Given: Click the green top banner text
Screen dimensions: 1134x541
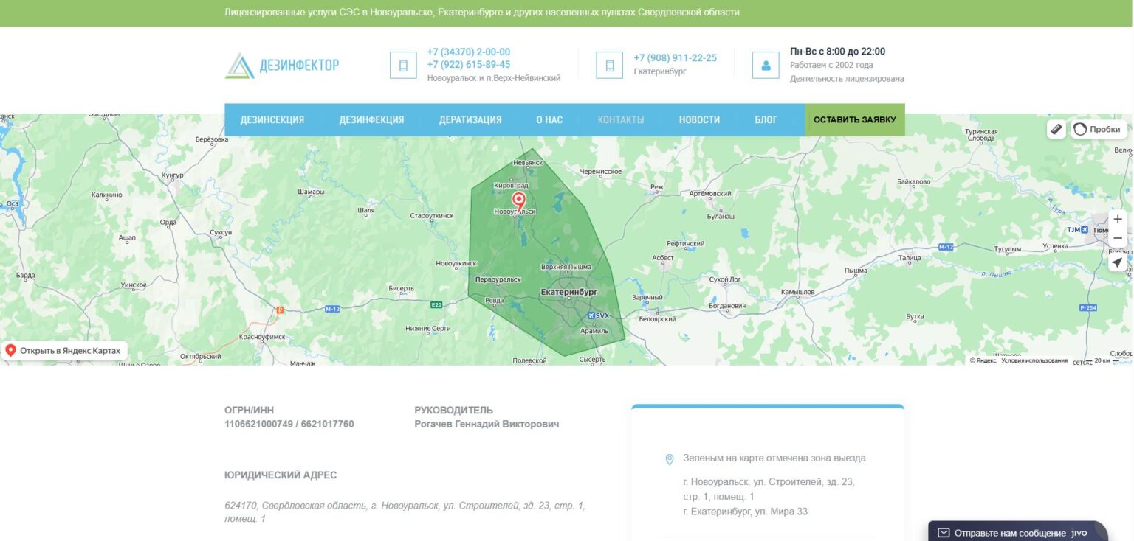Looking at the screenshot, I should [x=482, y=13].
